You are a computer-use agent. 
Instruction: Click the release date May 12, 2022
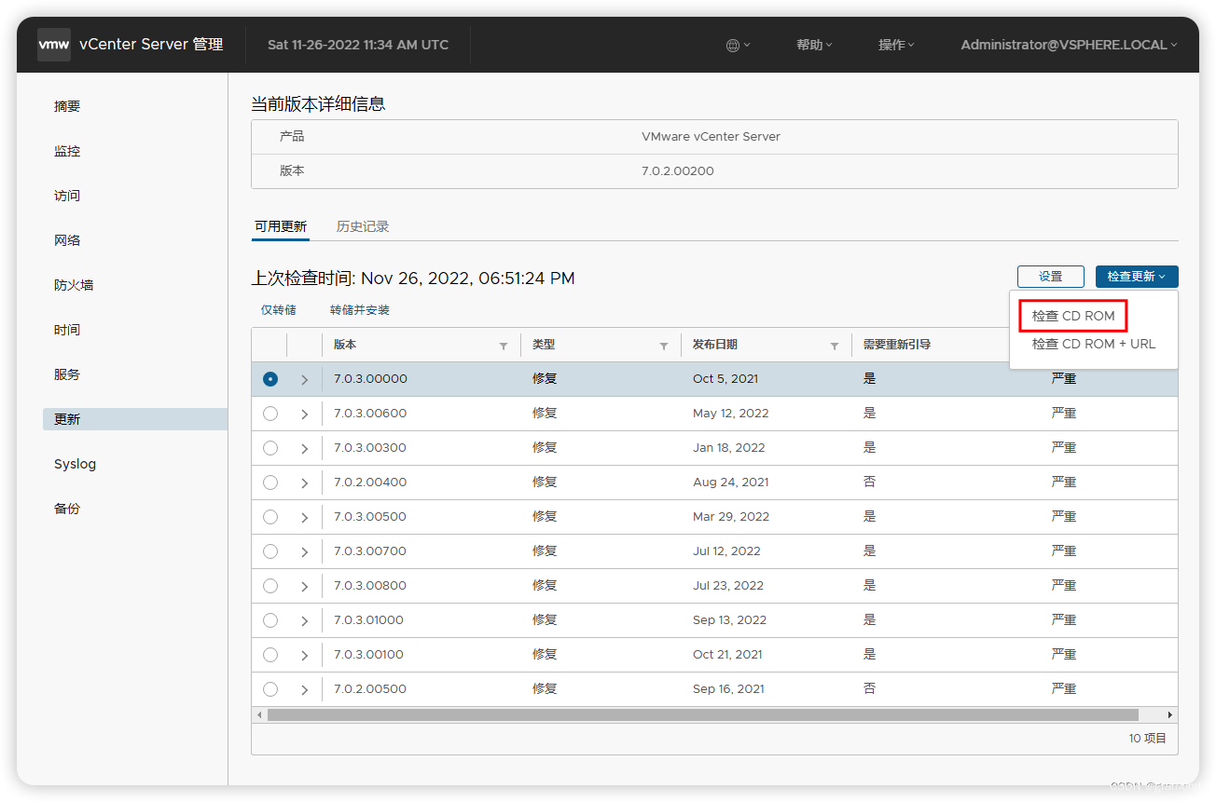pyautogui.click(x=731, y=414)
